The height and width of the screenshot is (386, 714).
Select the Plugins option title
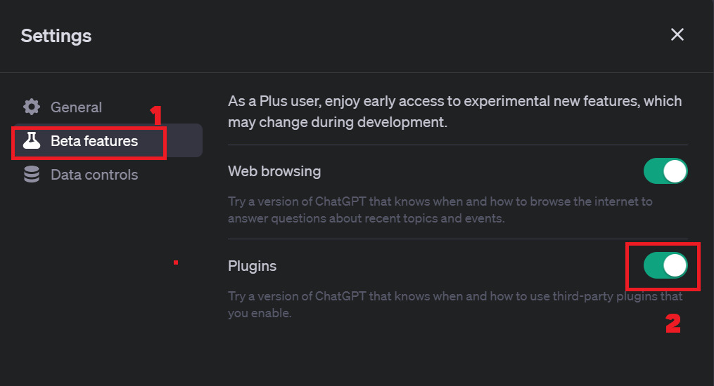(252, 266)
